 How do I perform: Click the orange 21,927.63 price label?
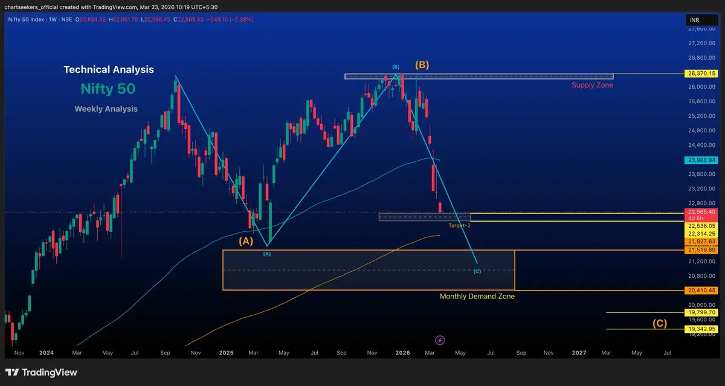(701, 241)
